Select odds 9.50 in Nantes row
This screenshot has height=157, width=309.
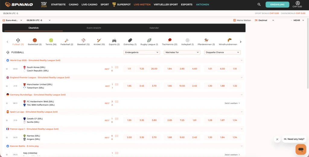click(x=182, y=137)
